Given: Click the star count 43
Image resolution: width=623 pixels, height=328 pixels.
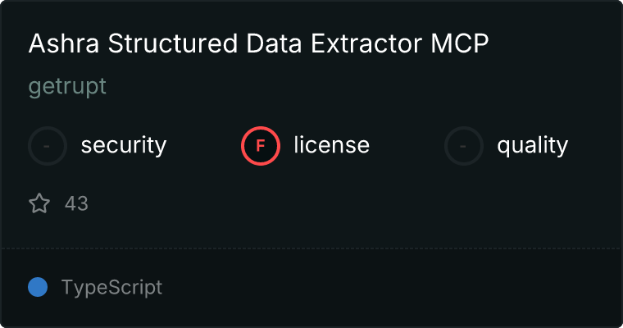Looking at the screenshot, I should pos(76,203).
